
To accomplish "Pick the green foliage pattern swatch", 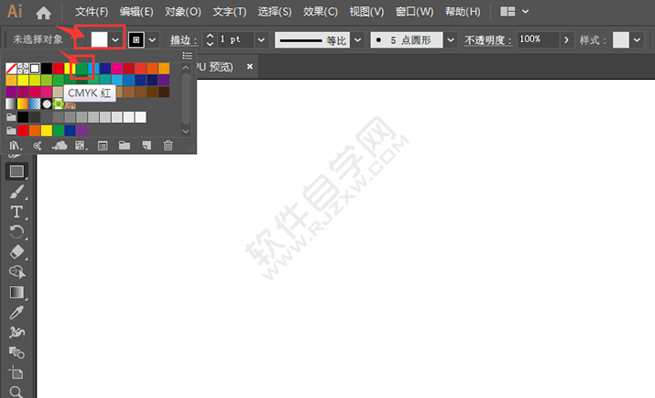I will point(58,104).
